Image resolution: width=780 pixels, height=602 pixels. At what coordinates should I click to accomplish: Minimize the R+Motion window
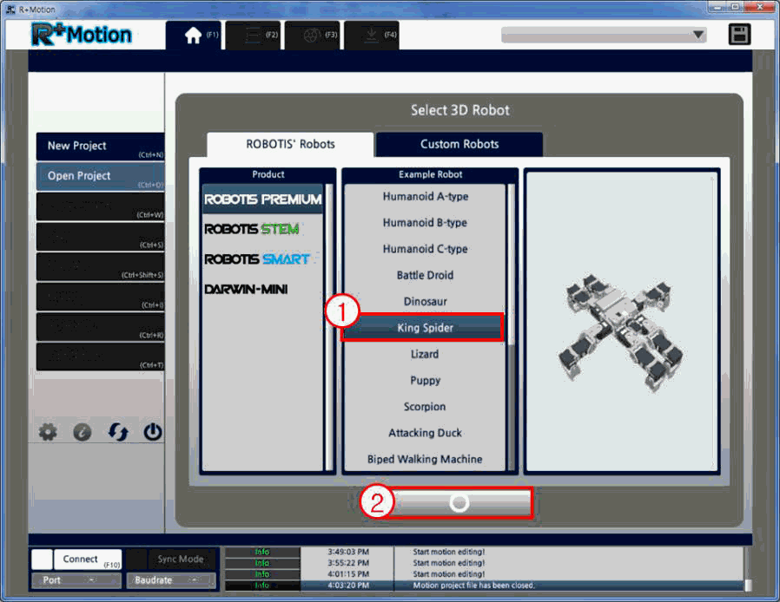716,7
